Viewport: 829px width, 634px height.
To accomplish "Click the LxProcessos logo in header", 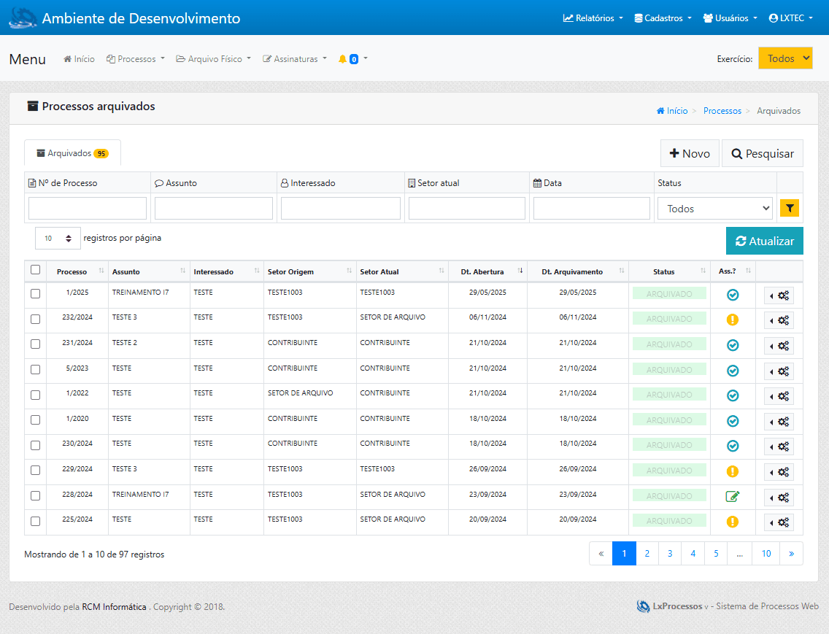I will [23, 18].
